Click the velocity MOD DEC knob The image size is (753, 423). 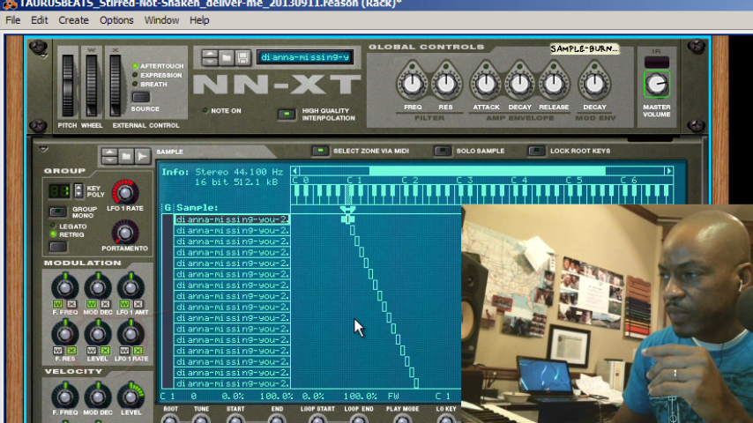[x=98, y=396]
